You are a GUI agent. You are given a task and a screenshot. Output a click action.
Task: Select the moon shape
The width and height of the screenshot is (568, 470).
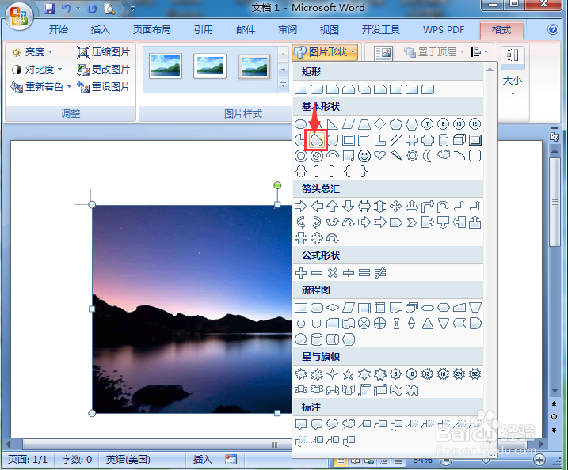[428, 156]
